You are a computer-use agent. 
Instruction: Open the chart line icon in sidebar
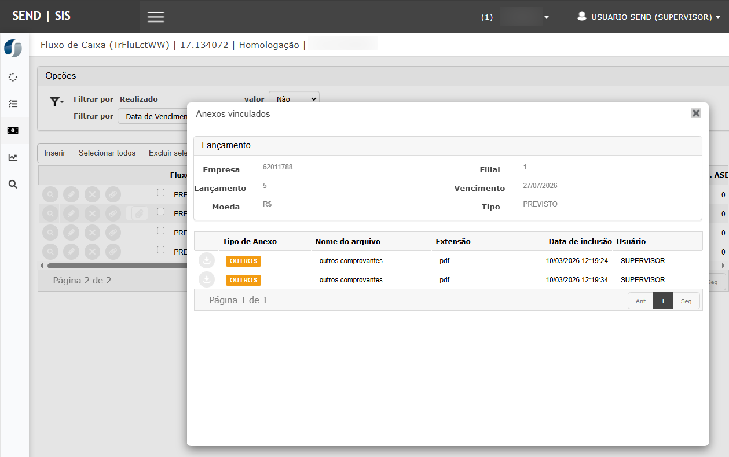[x=13, y=157]
